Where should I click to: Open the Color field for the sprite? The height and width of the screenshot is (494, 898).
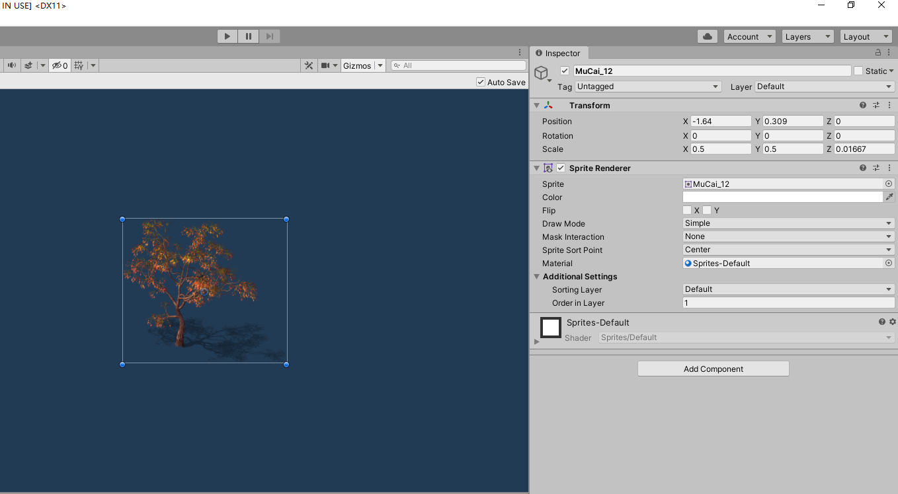(x=782, y=197)
